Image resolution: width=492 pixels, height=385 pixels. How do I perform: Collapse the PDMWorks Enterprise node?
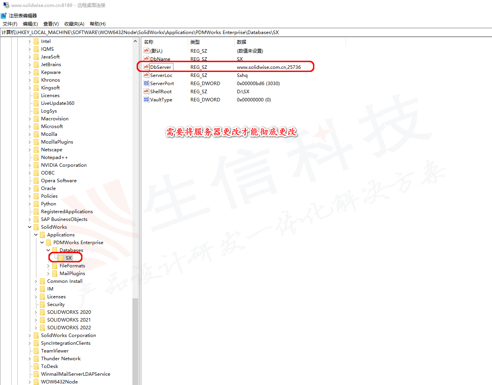tap(42, 243)
